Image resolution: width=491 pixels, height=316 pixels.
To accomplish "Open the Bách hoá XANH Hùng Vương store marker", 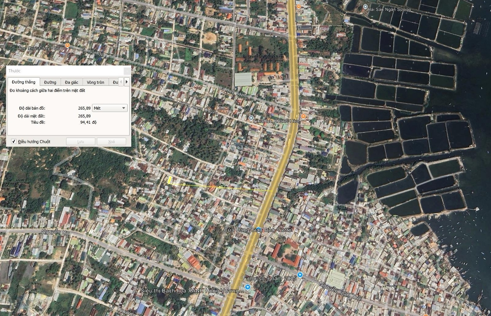I will (247, 287).
